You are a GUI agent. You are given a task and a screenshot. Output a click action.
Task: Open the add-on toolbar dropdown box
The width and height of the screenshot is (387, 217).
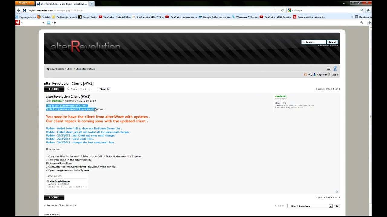(x=34, y=23)
